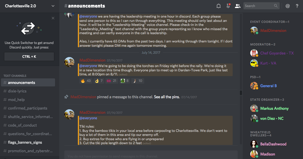Toggle the OK-hand reaction with 7 votes
The width and height of the screenshot is (303, 159).
coord(99,81)
